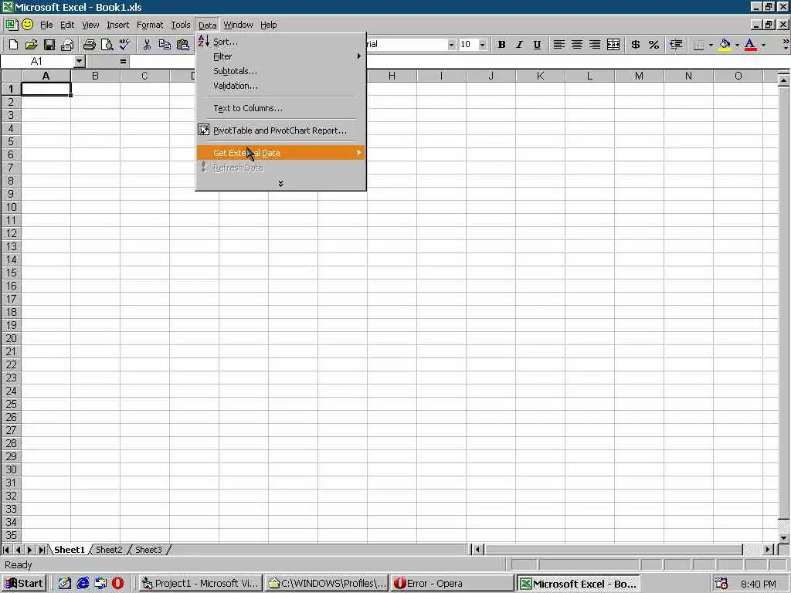791x593 pixels.
Task: Click the Copy toolbar icon
Action: [x=165, y=45]
